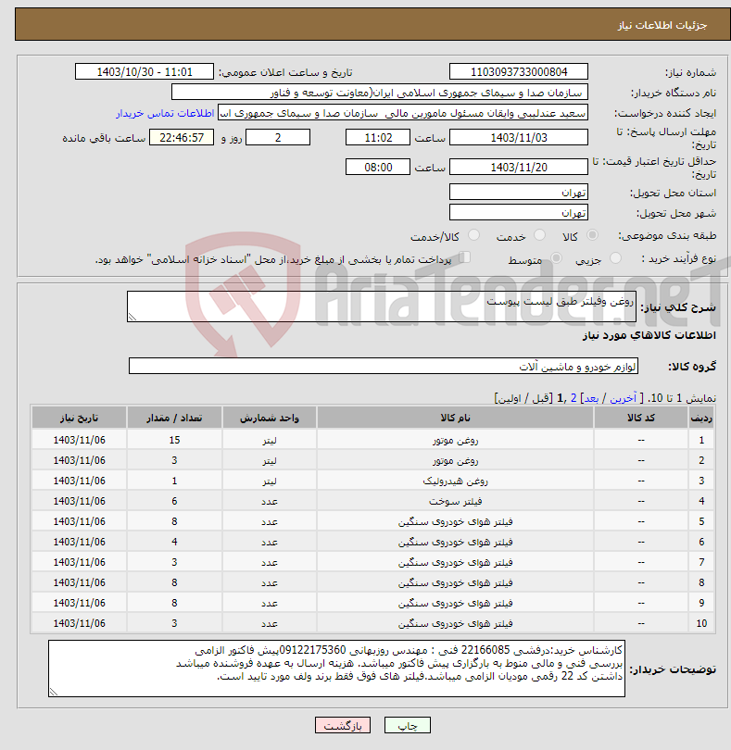Click the چاپ print button
The width and height of the screenshot is (731, 750).
(408, 725)
